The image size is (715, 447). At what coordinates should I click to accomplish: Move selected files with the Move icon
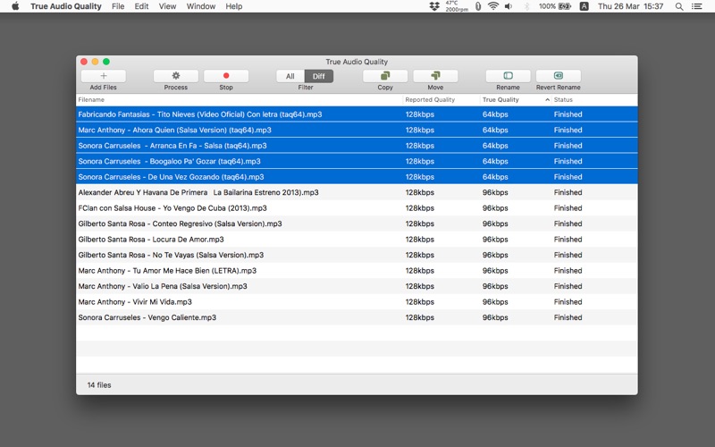click(x=435, y=76)
